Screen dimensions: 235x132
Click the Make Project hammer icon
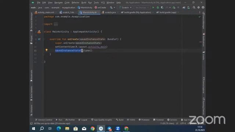tap(111, 7)
